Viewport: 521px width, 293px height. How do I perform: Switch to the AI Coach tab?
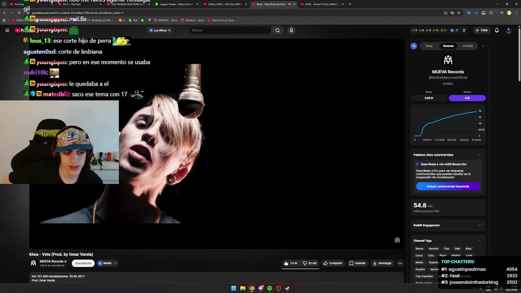pos(468,46)
